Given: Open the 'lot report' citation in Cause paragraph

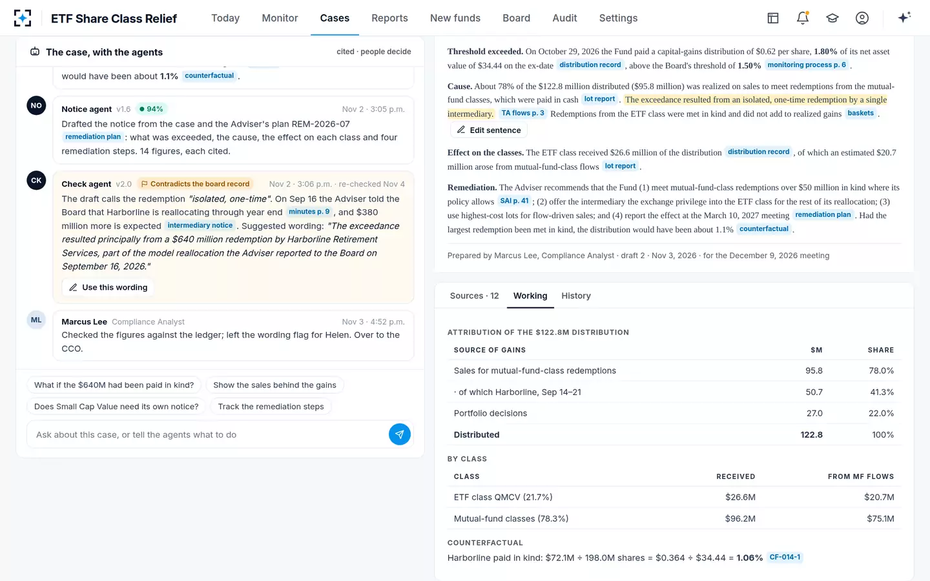Looking at the screenshot, I should tap(599, 99).
